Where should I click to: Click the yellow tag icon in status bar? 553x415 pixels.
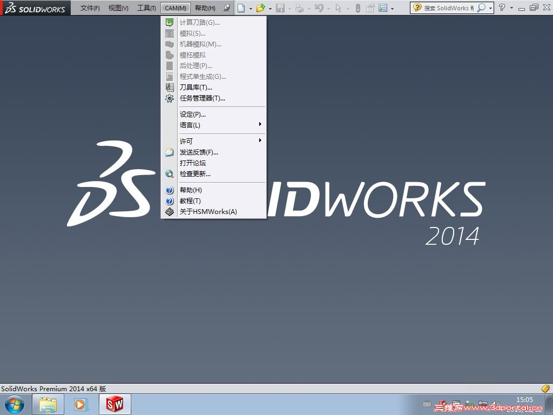coord(545,389)
